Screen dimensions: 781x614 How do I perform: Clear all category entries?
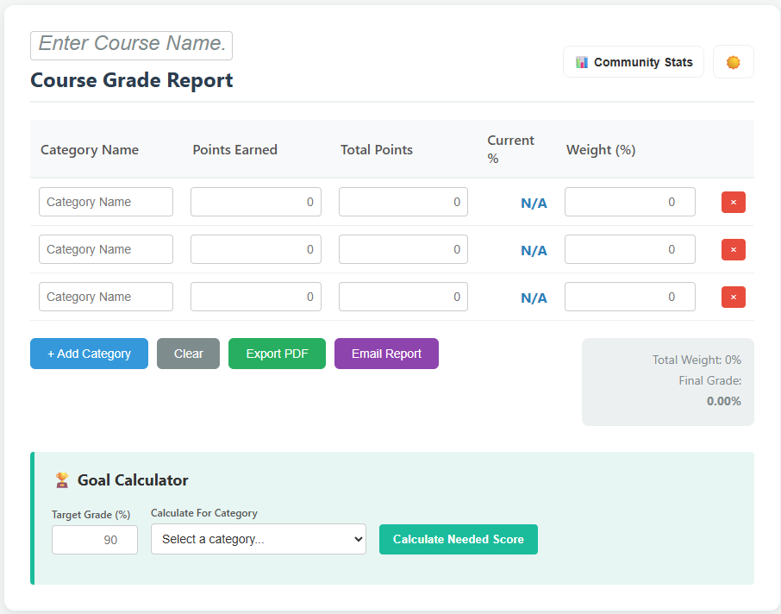pos(188,354)
